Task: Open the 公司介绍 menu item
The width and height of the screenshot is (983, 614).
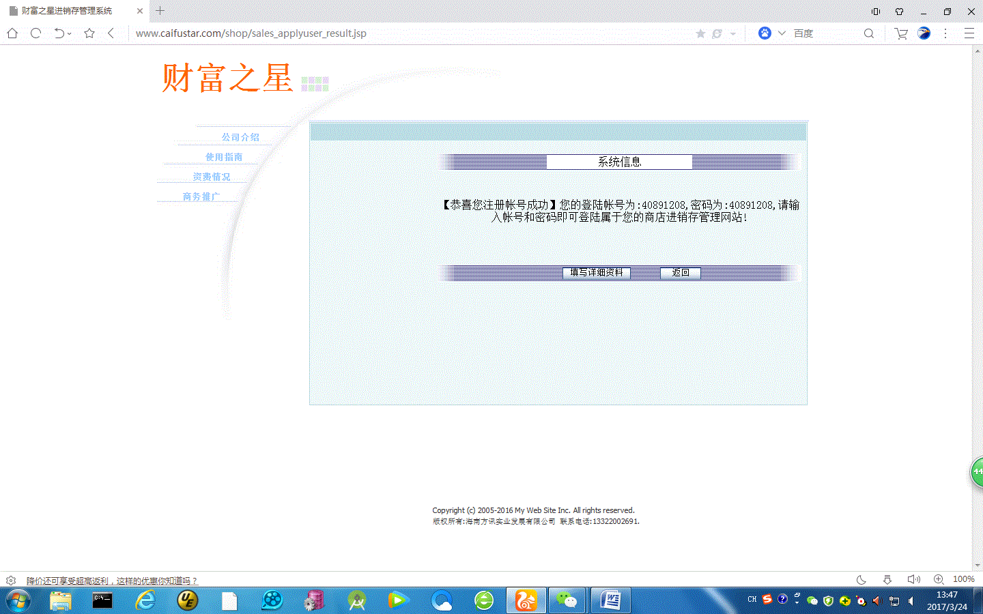Action: pos(240,137)
